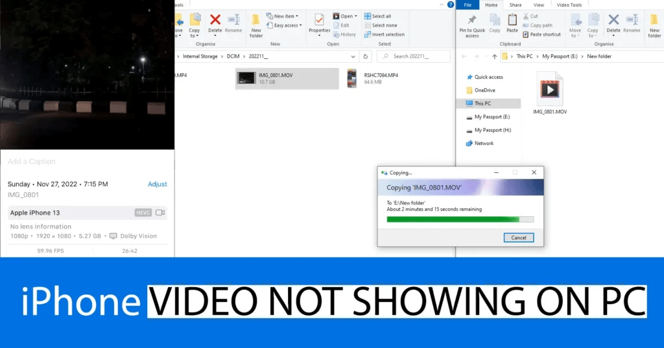664x348 pixels.
Task: Click Adjust date link in photo info
Action: tap(157, 184)
